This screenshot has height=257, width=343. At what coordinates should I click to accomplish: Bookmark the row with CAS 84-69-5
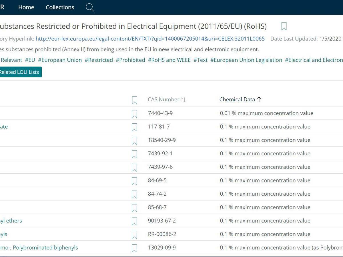(134, 181)
